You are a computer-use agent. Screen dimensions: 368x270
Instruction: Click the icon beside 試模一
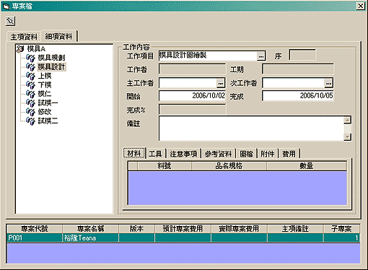click(30, 103)
